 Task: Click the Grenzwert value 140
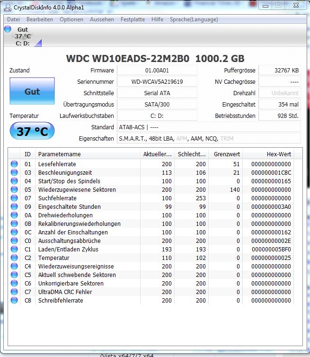click(x=234, y=190)
